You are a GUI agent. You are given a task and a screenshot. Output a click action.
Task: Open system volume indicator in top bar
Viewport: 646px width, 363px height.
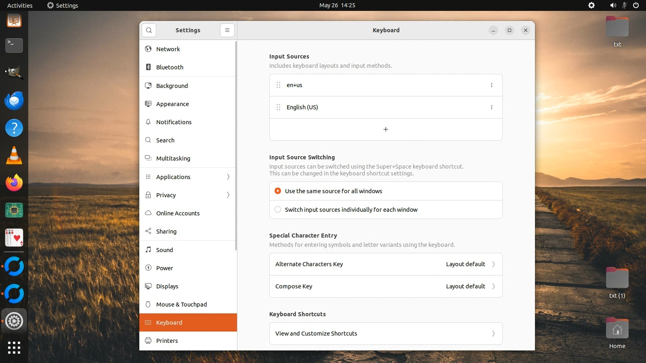(x=613, y=5)
